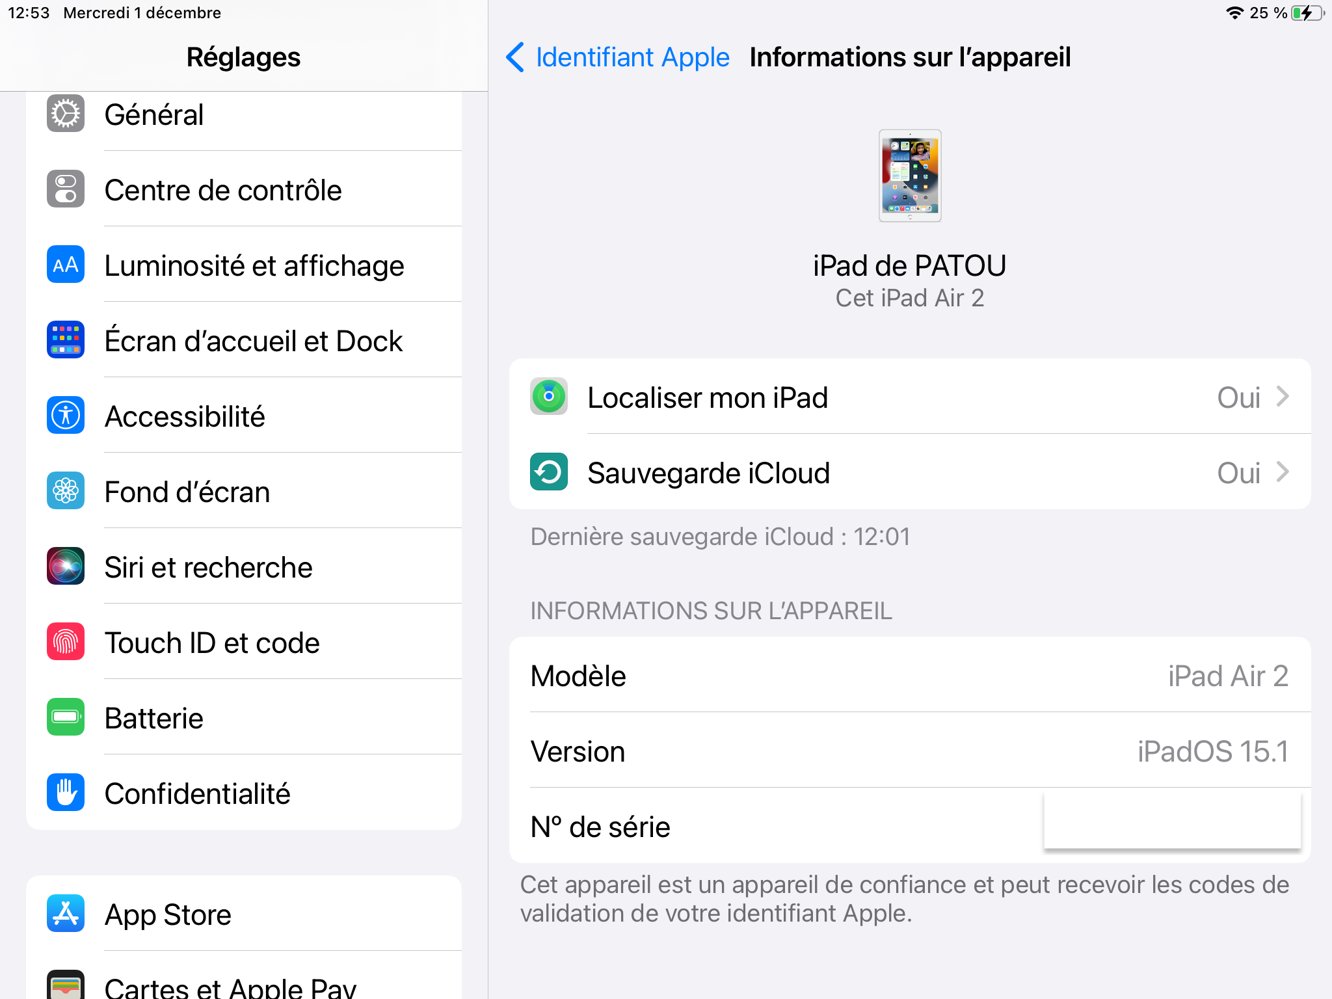Select the Écran d'accueil et Dock icon
This screenshot has height=999, width=1332.
(x=66, y=340)
